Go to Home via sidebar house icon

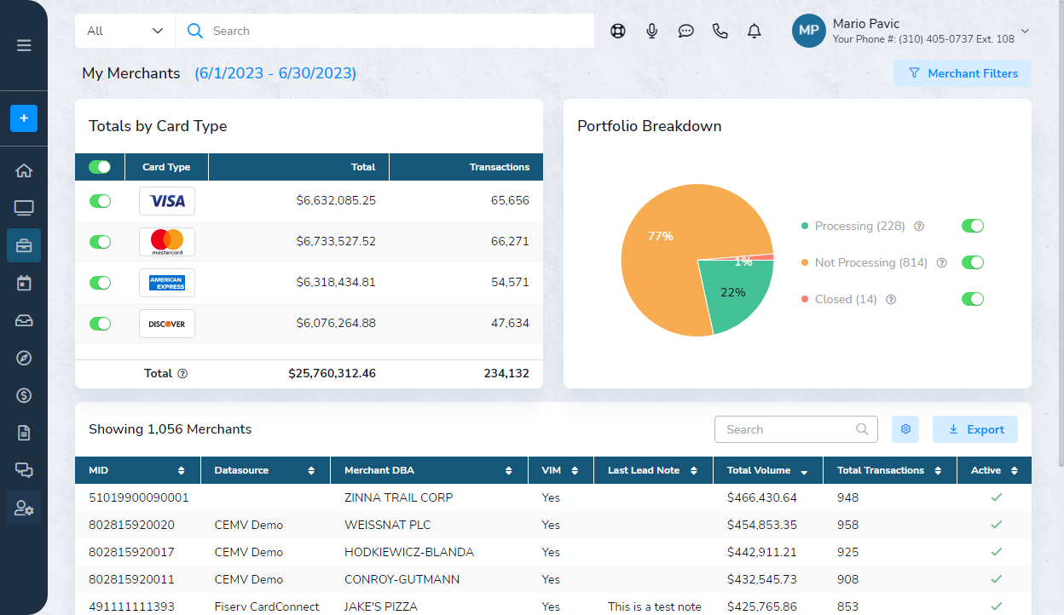24,170
